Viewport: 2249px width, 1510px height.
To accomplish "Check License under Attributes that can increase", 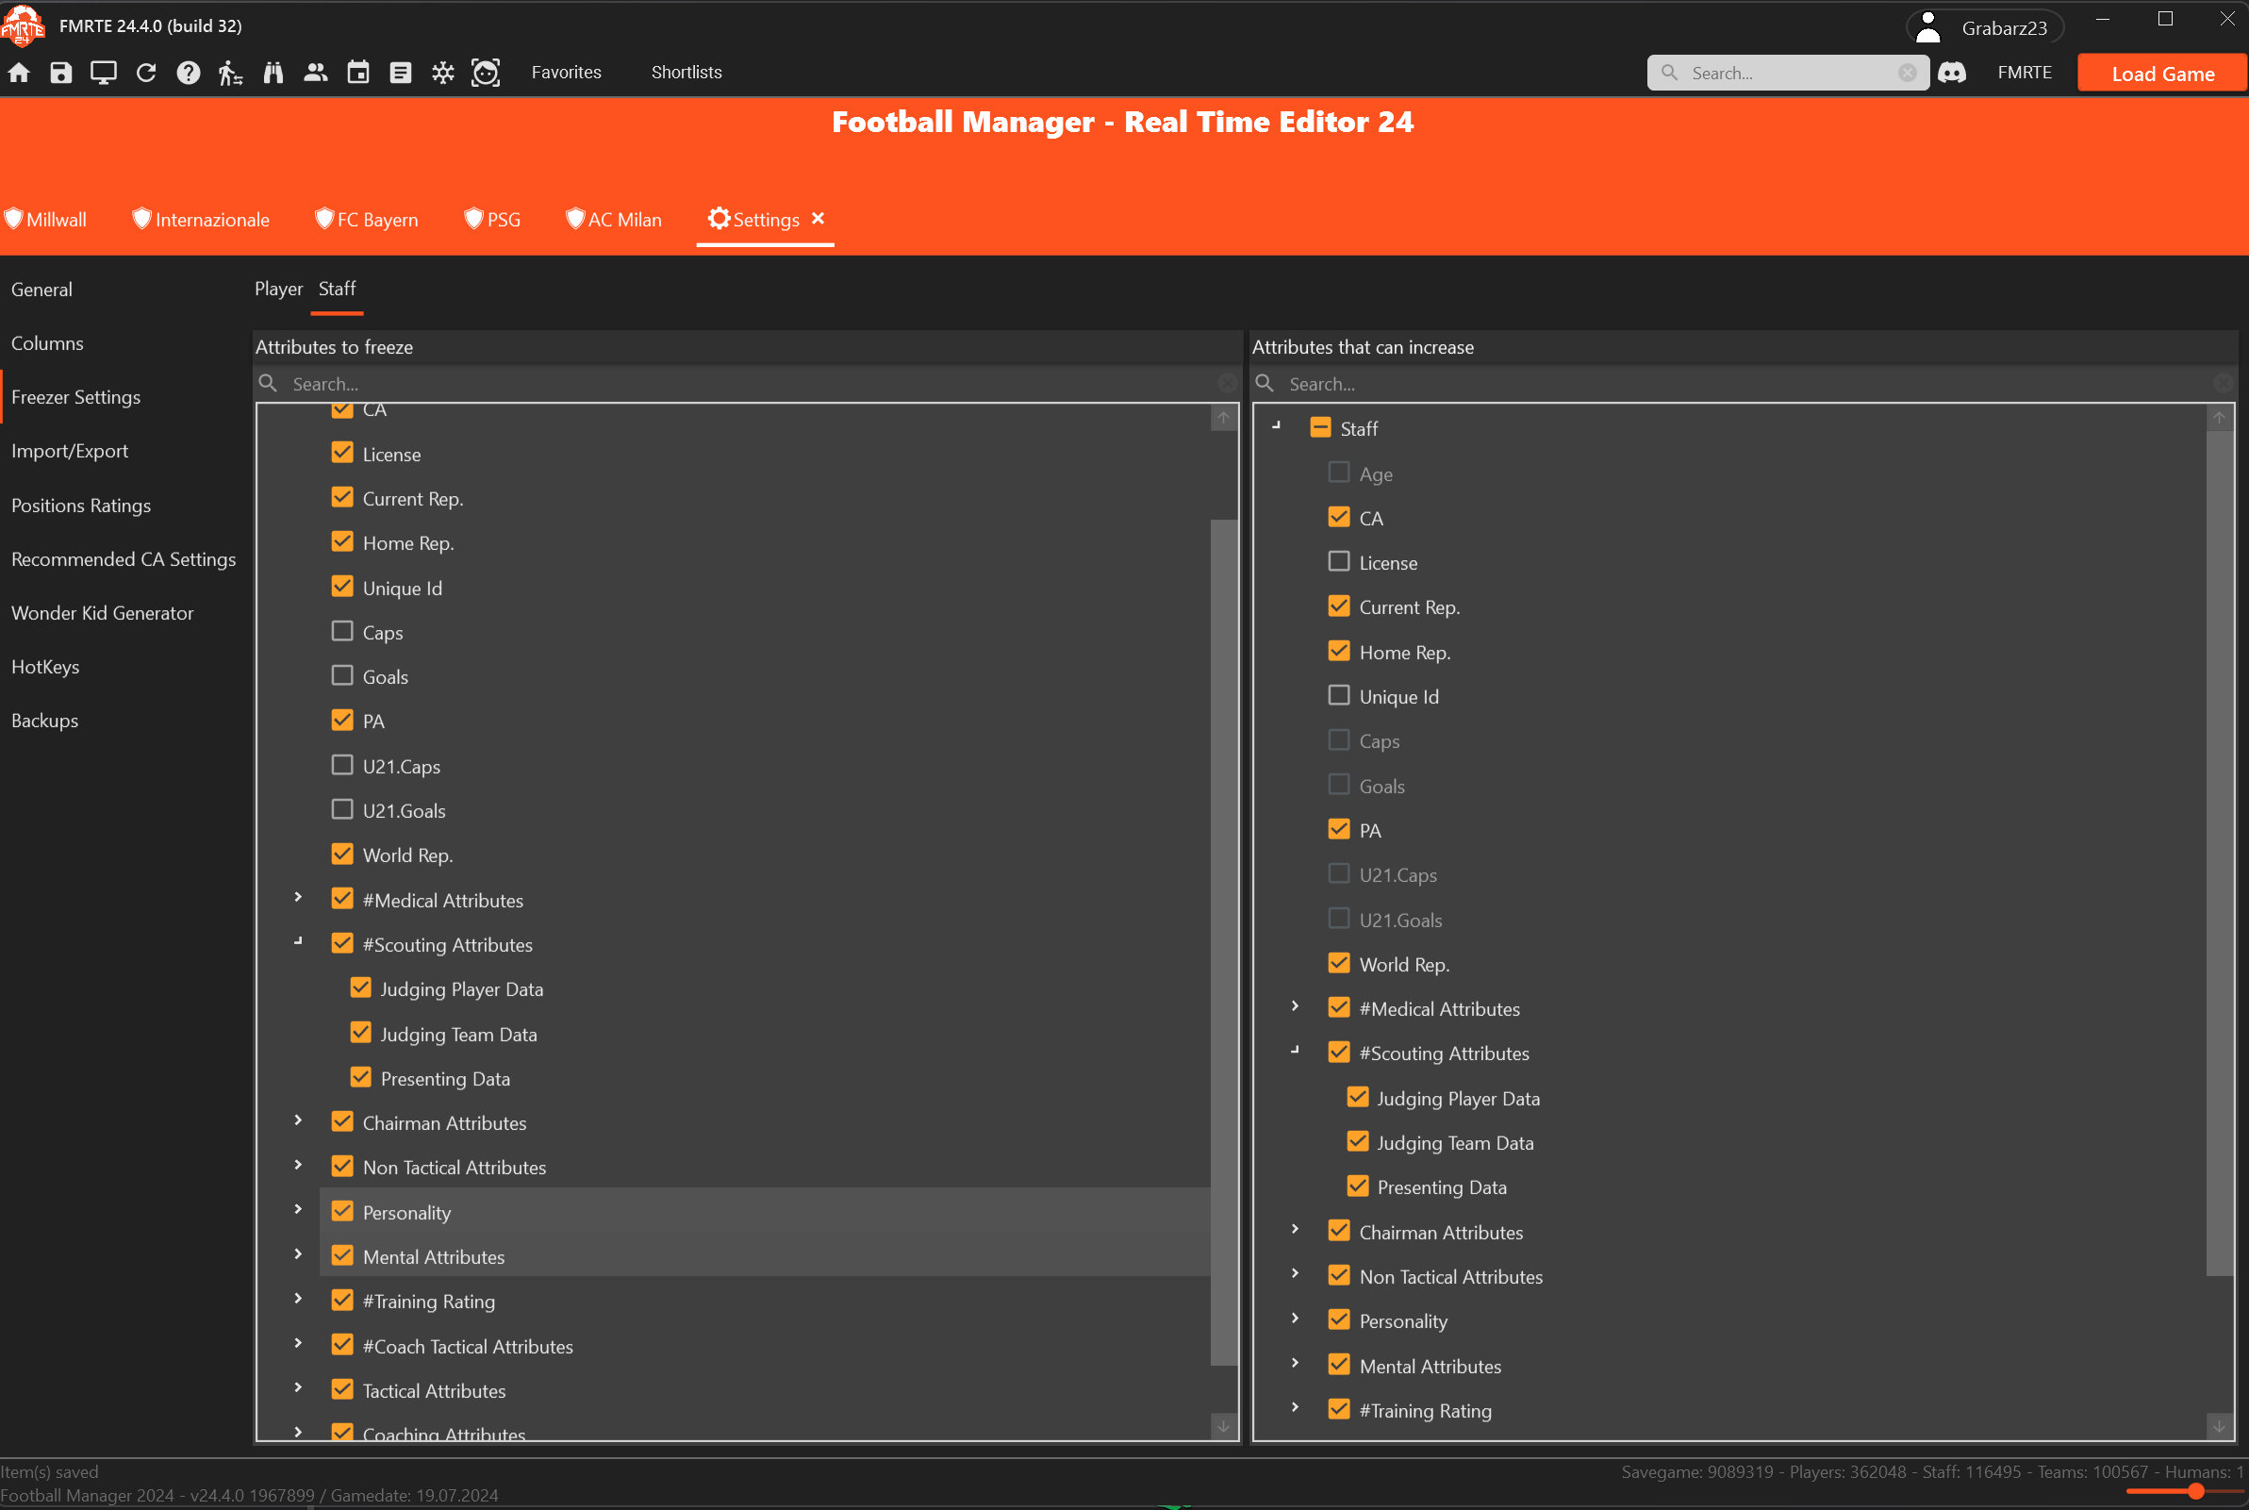I will point(1338,561).
